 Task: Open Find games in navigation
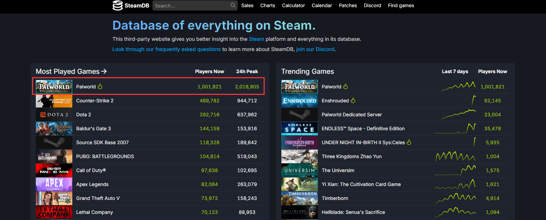tap(401, 5)
